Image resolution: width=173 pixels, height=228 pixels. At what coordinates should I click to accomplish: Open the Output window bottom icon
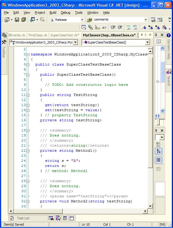coord(65,218)
